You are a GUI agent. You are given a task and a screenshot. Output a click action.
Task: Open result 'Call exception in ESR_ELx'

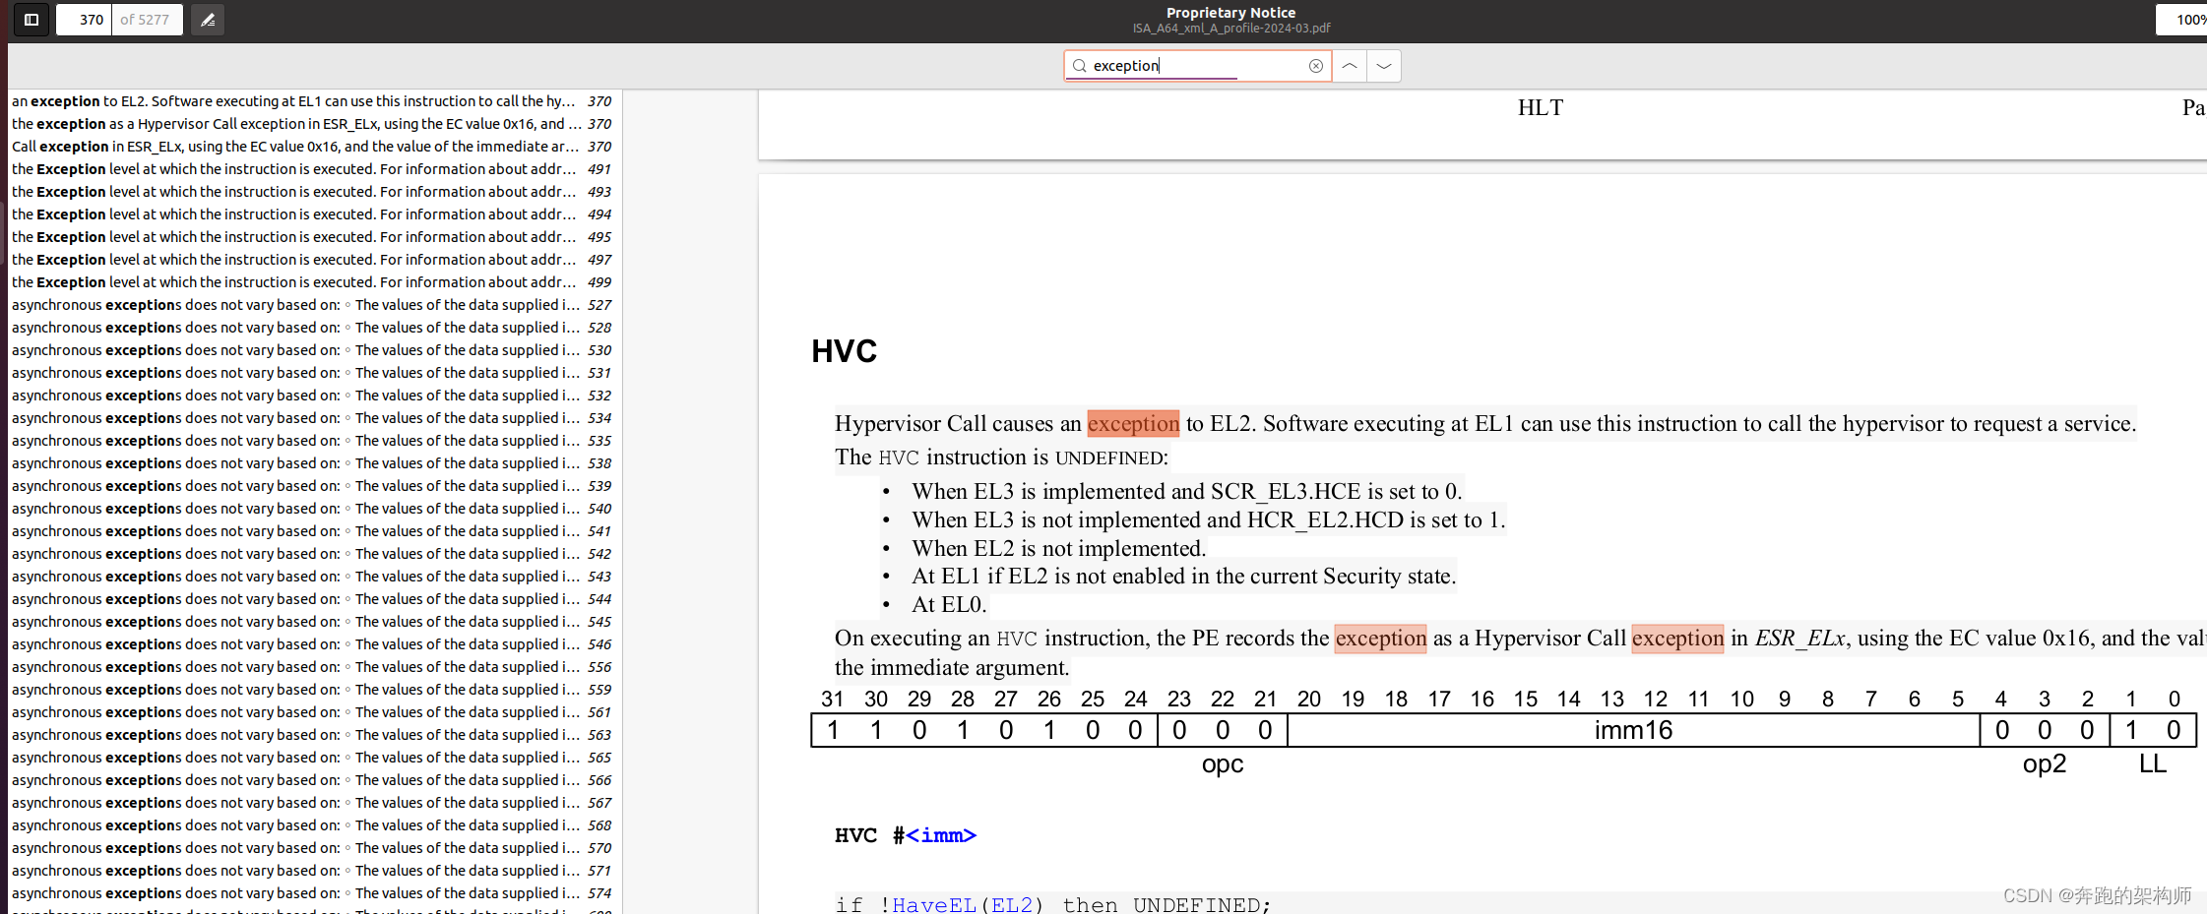(x=312, y=147)
